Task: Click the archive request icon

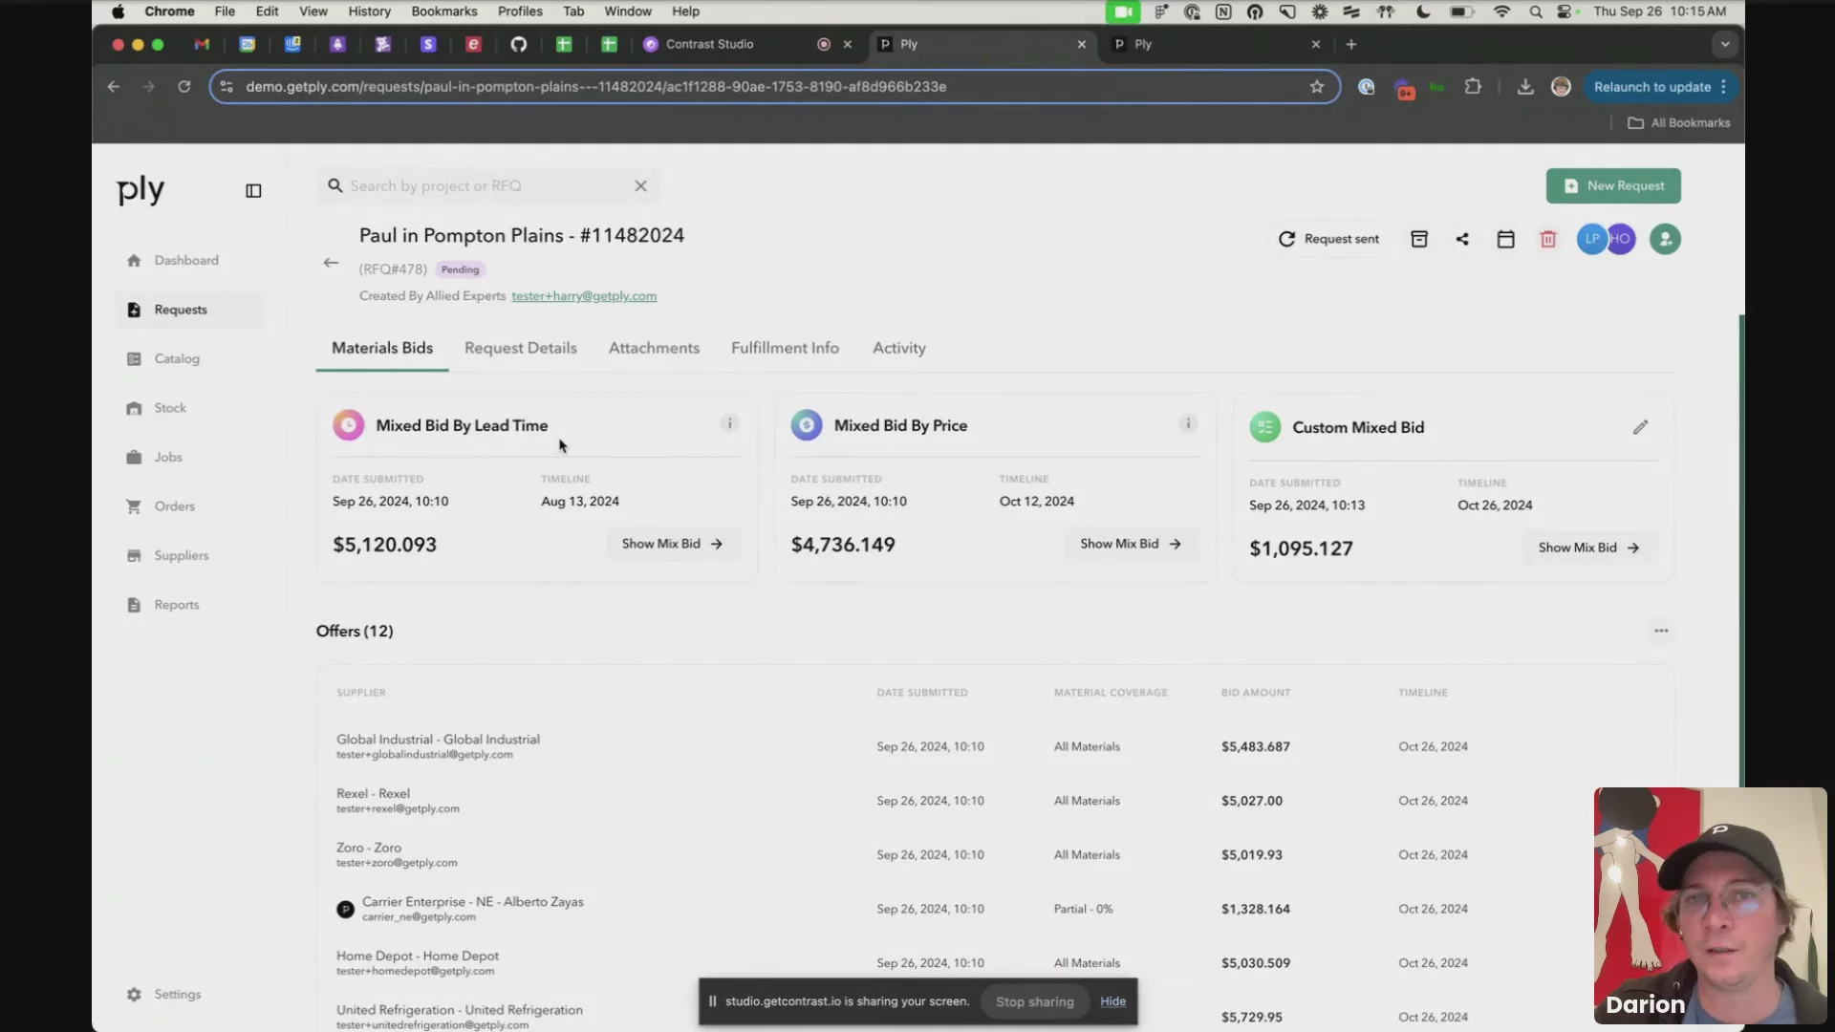Action: pyautogui.click(x=1419, y=239)
